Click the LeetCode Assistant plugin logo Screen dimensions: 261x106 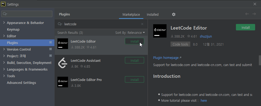[63, 63]
